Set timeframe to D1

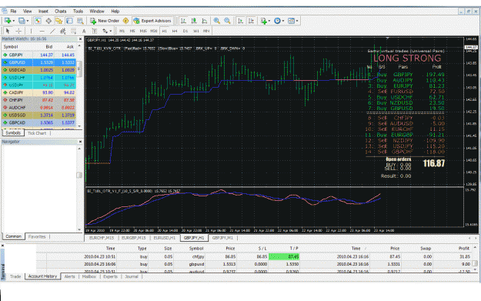pyautogui.click(x=185, y=31)
